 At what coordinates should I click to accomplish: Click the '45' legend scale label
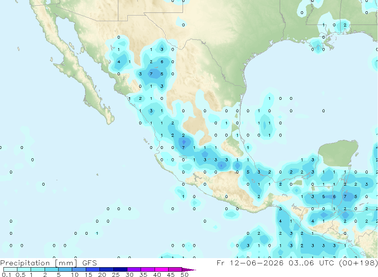coord(171,275)
